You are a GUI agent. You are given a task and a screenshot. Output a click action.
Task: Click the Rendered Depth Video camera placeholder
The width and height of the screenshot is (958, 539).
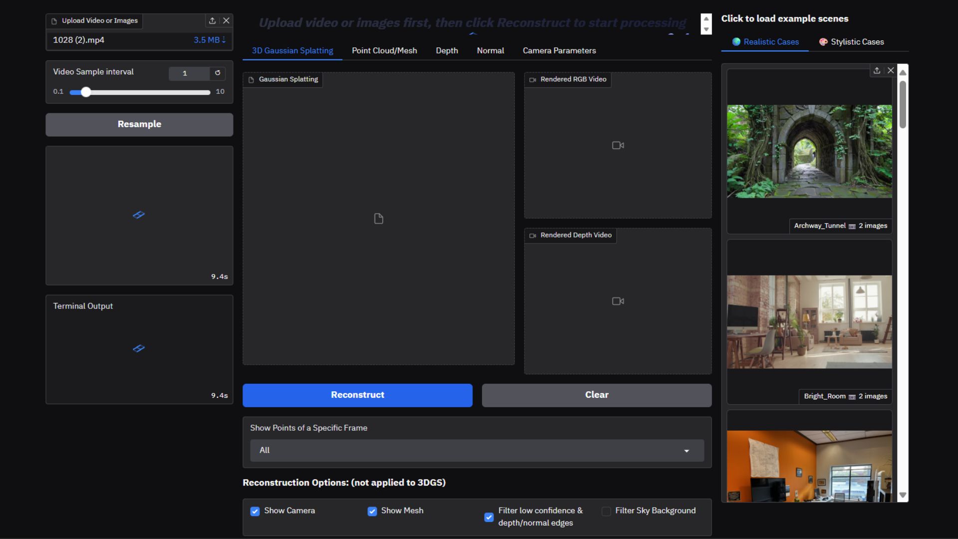(618, 301)
